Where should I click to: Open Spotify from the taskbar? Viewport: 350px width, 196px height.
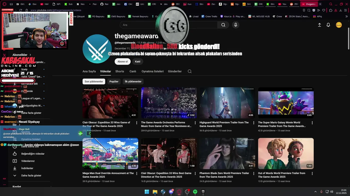(195, 192)
